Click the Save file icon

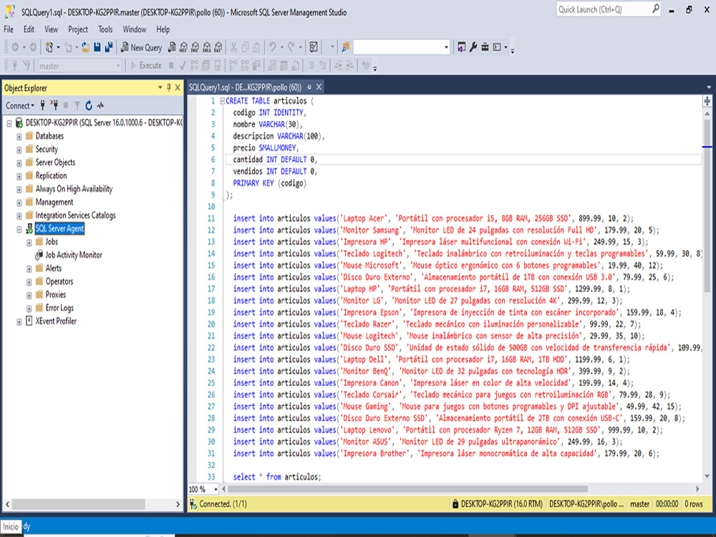tap(97, 47)
